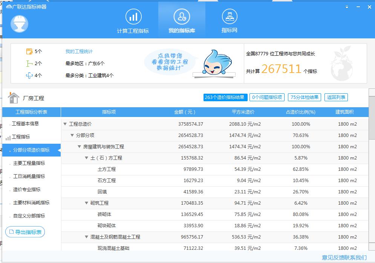
Task: Click the 导出指标表 export button
Action: (25, 232)
